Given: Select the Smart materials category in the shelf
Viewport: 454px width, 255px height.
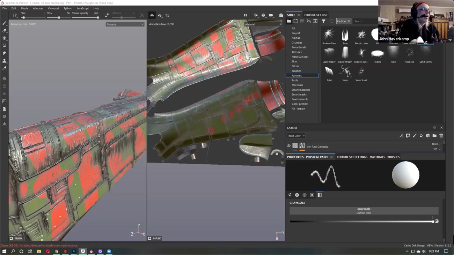Looking at the screenshot, I should point(301,90).
